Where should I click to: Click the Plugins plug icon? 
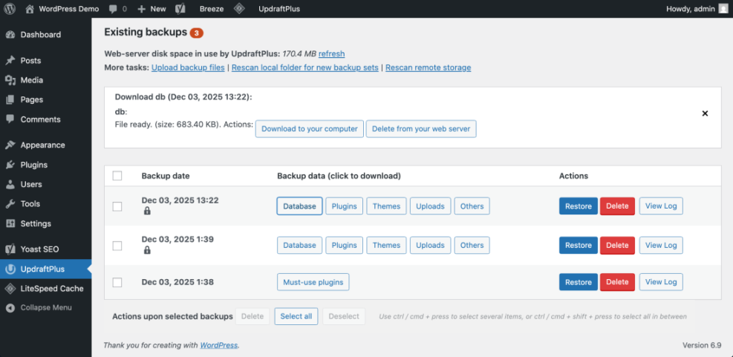tap(10, 165)
